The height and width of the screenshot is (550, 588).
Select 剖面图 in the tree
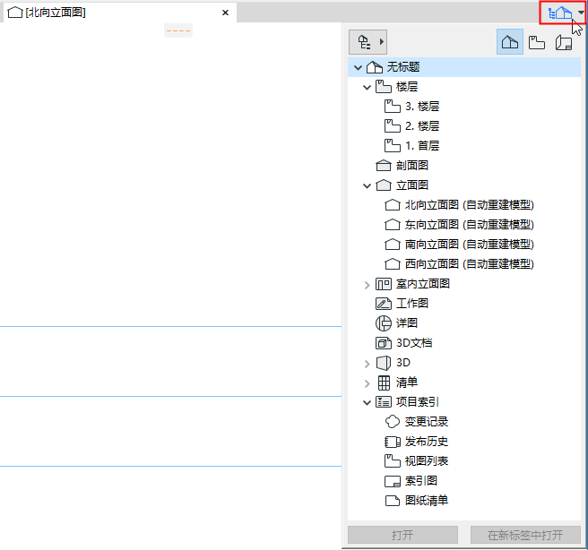[x=412, y=165]
